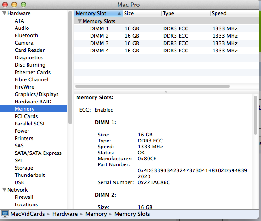Sort by the Size column header
Screen dimensions: 261x221
(x=142, y=13)
